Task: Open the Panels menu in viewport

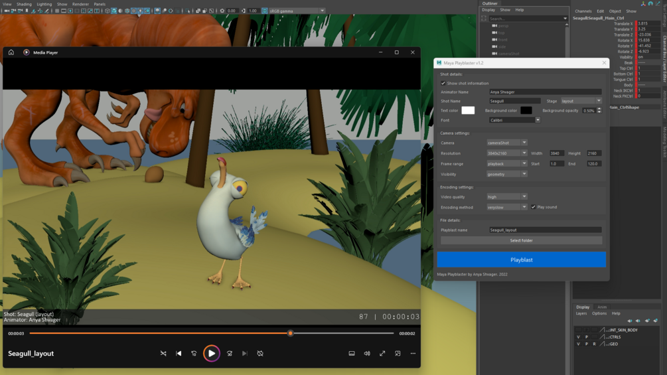Action: (x=100, y=4)
